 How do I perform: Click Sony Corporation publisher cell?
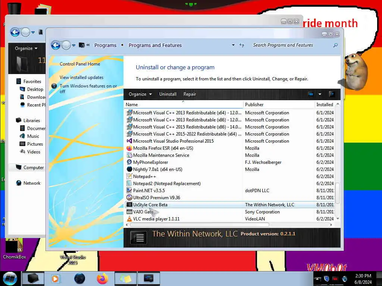(x=262, y=212)
